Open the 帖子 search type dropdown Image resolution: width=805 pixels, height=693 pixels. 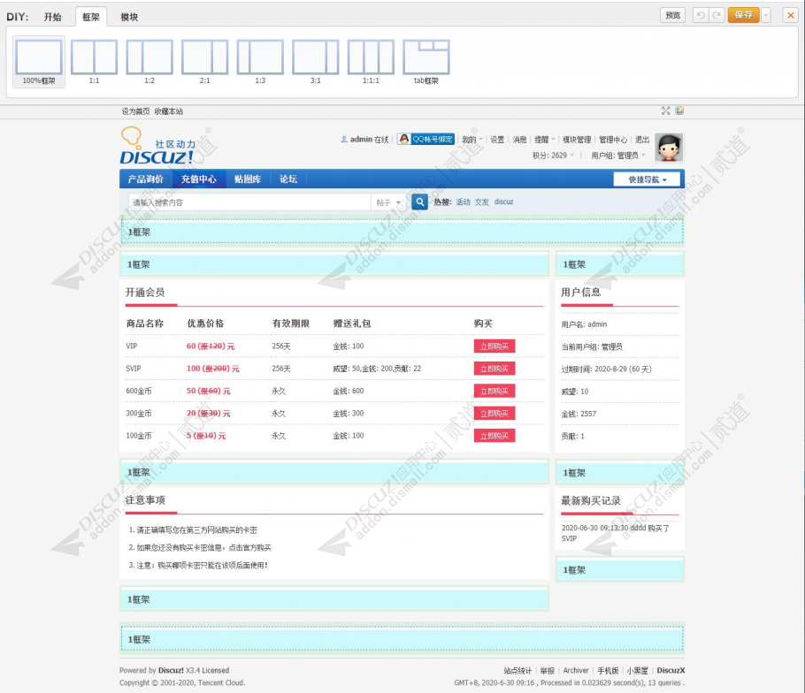pyautogui.click(x=388, y=202)
